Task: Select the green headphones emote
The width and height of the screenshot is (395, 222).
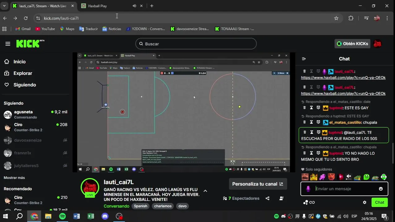Action: [x=384, y=177]
